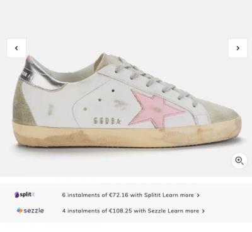Click the 4 instalments of €108.25 text
Viewport: 252px width, 232px height.
click(97, 211)
